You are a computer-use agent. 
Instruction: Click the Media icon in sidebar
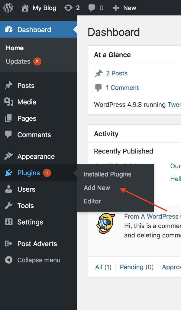tap(9, 102)
